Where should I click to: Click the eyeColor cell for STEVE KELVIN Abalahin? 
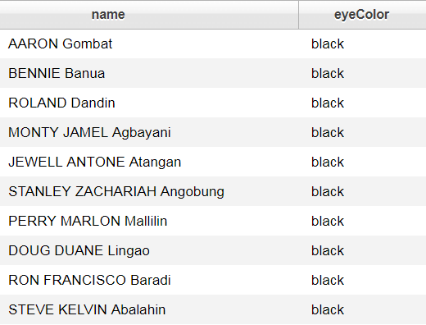[x=362, y=309]
